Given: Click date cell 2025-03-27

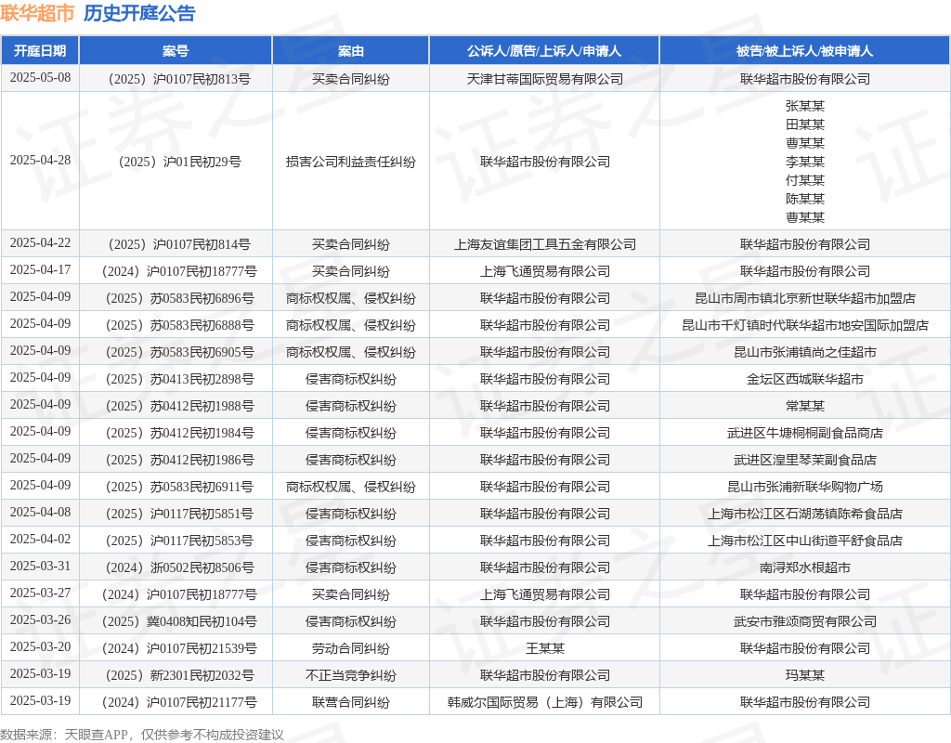Looking at the screenshot, I should click(40, 593).
